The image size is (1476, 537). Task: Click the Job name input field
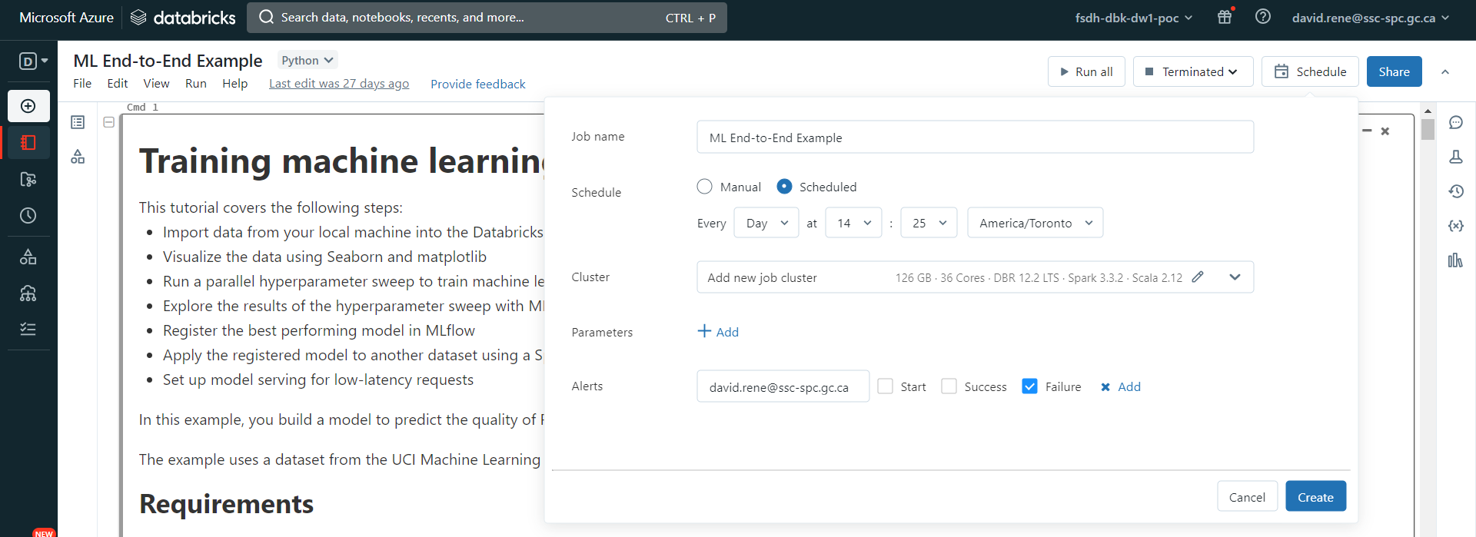(x=975, y=138)
